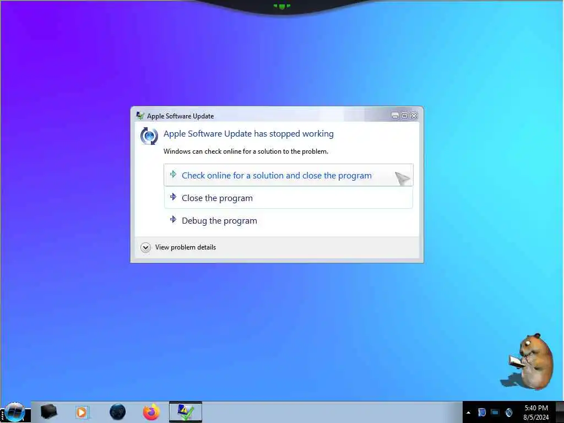Minimize the Apple Software Update dialog
This screenshot has height=423, width=564.
(x=395, y=116)
